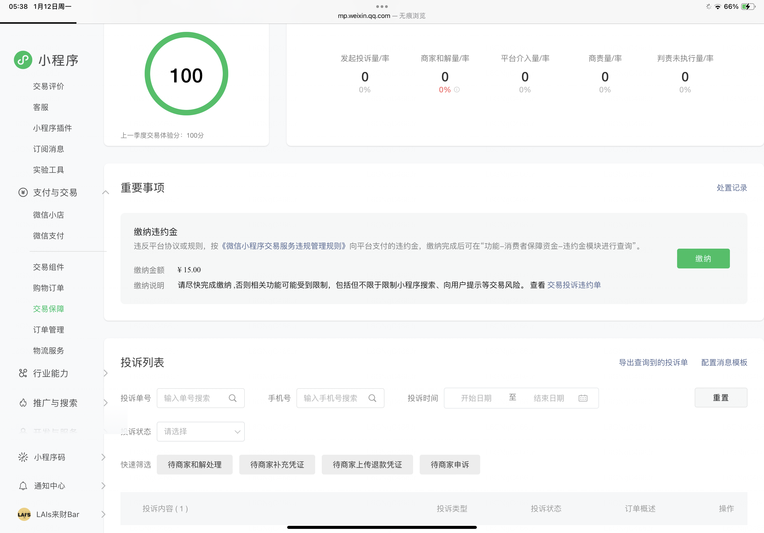Collapse the 支付与交易 menu section
This screenshot has height=533, width=764.
click(106, 192)
